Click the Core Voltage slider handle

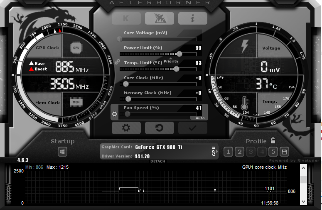tap(120, 39)
